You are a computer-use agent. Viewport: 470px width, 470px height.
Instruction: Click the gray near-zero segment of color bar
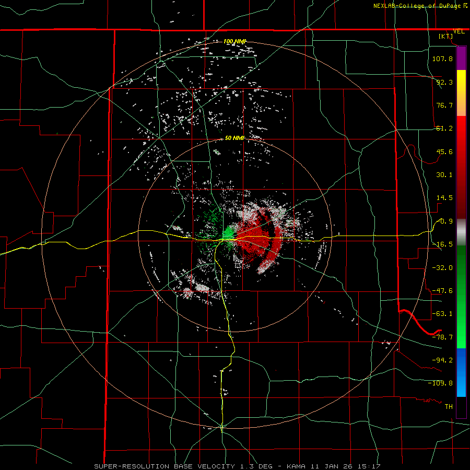click(x=461, y=232)
